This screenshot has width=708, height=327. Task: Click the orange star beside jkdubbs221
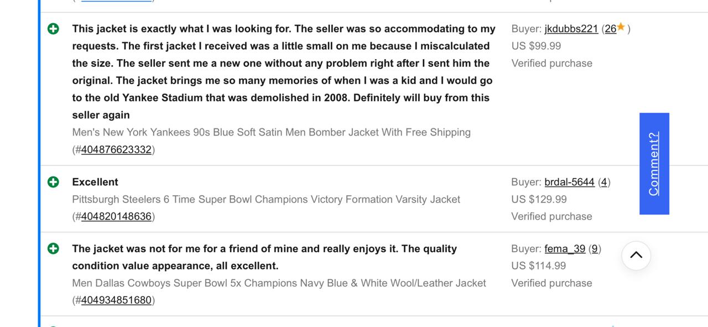coord(622,27)
